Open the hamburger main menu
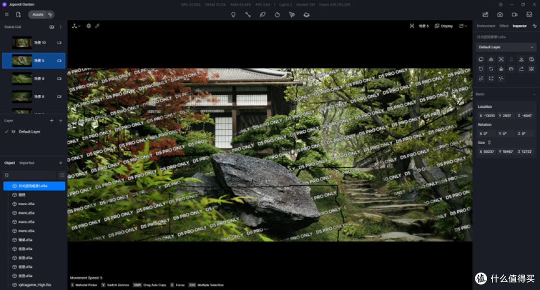Screen dimensions: 540x290 [6, 14]
